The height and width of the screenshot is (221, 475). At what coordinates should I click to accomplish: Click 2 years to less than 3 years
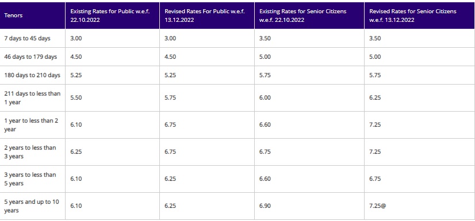pyautogui.click(x=30, y=152)
